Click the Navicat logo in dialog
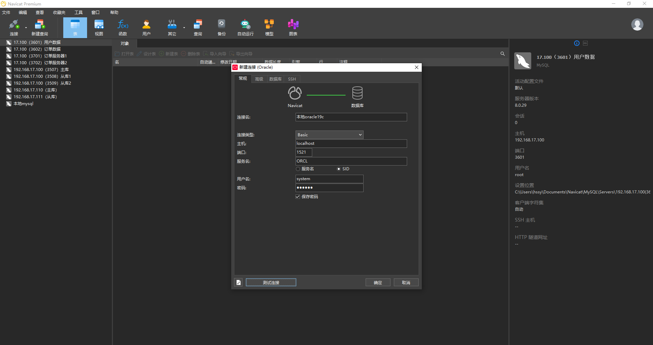Image resolution: width=653 pixels, height=345 pixels. tap(295, 93)
